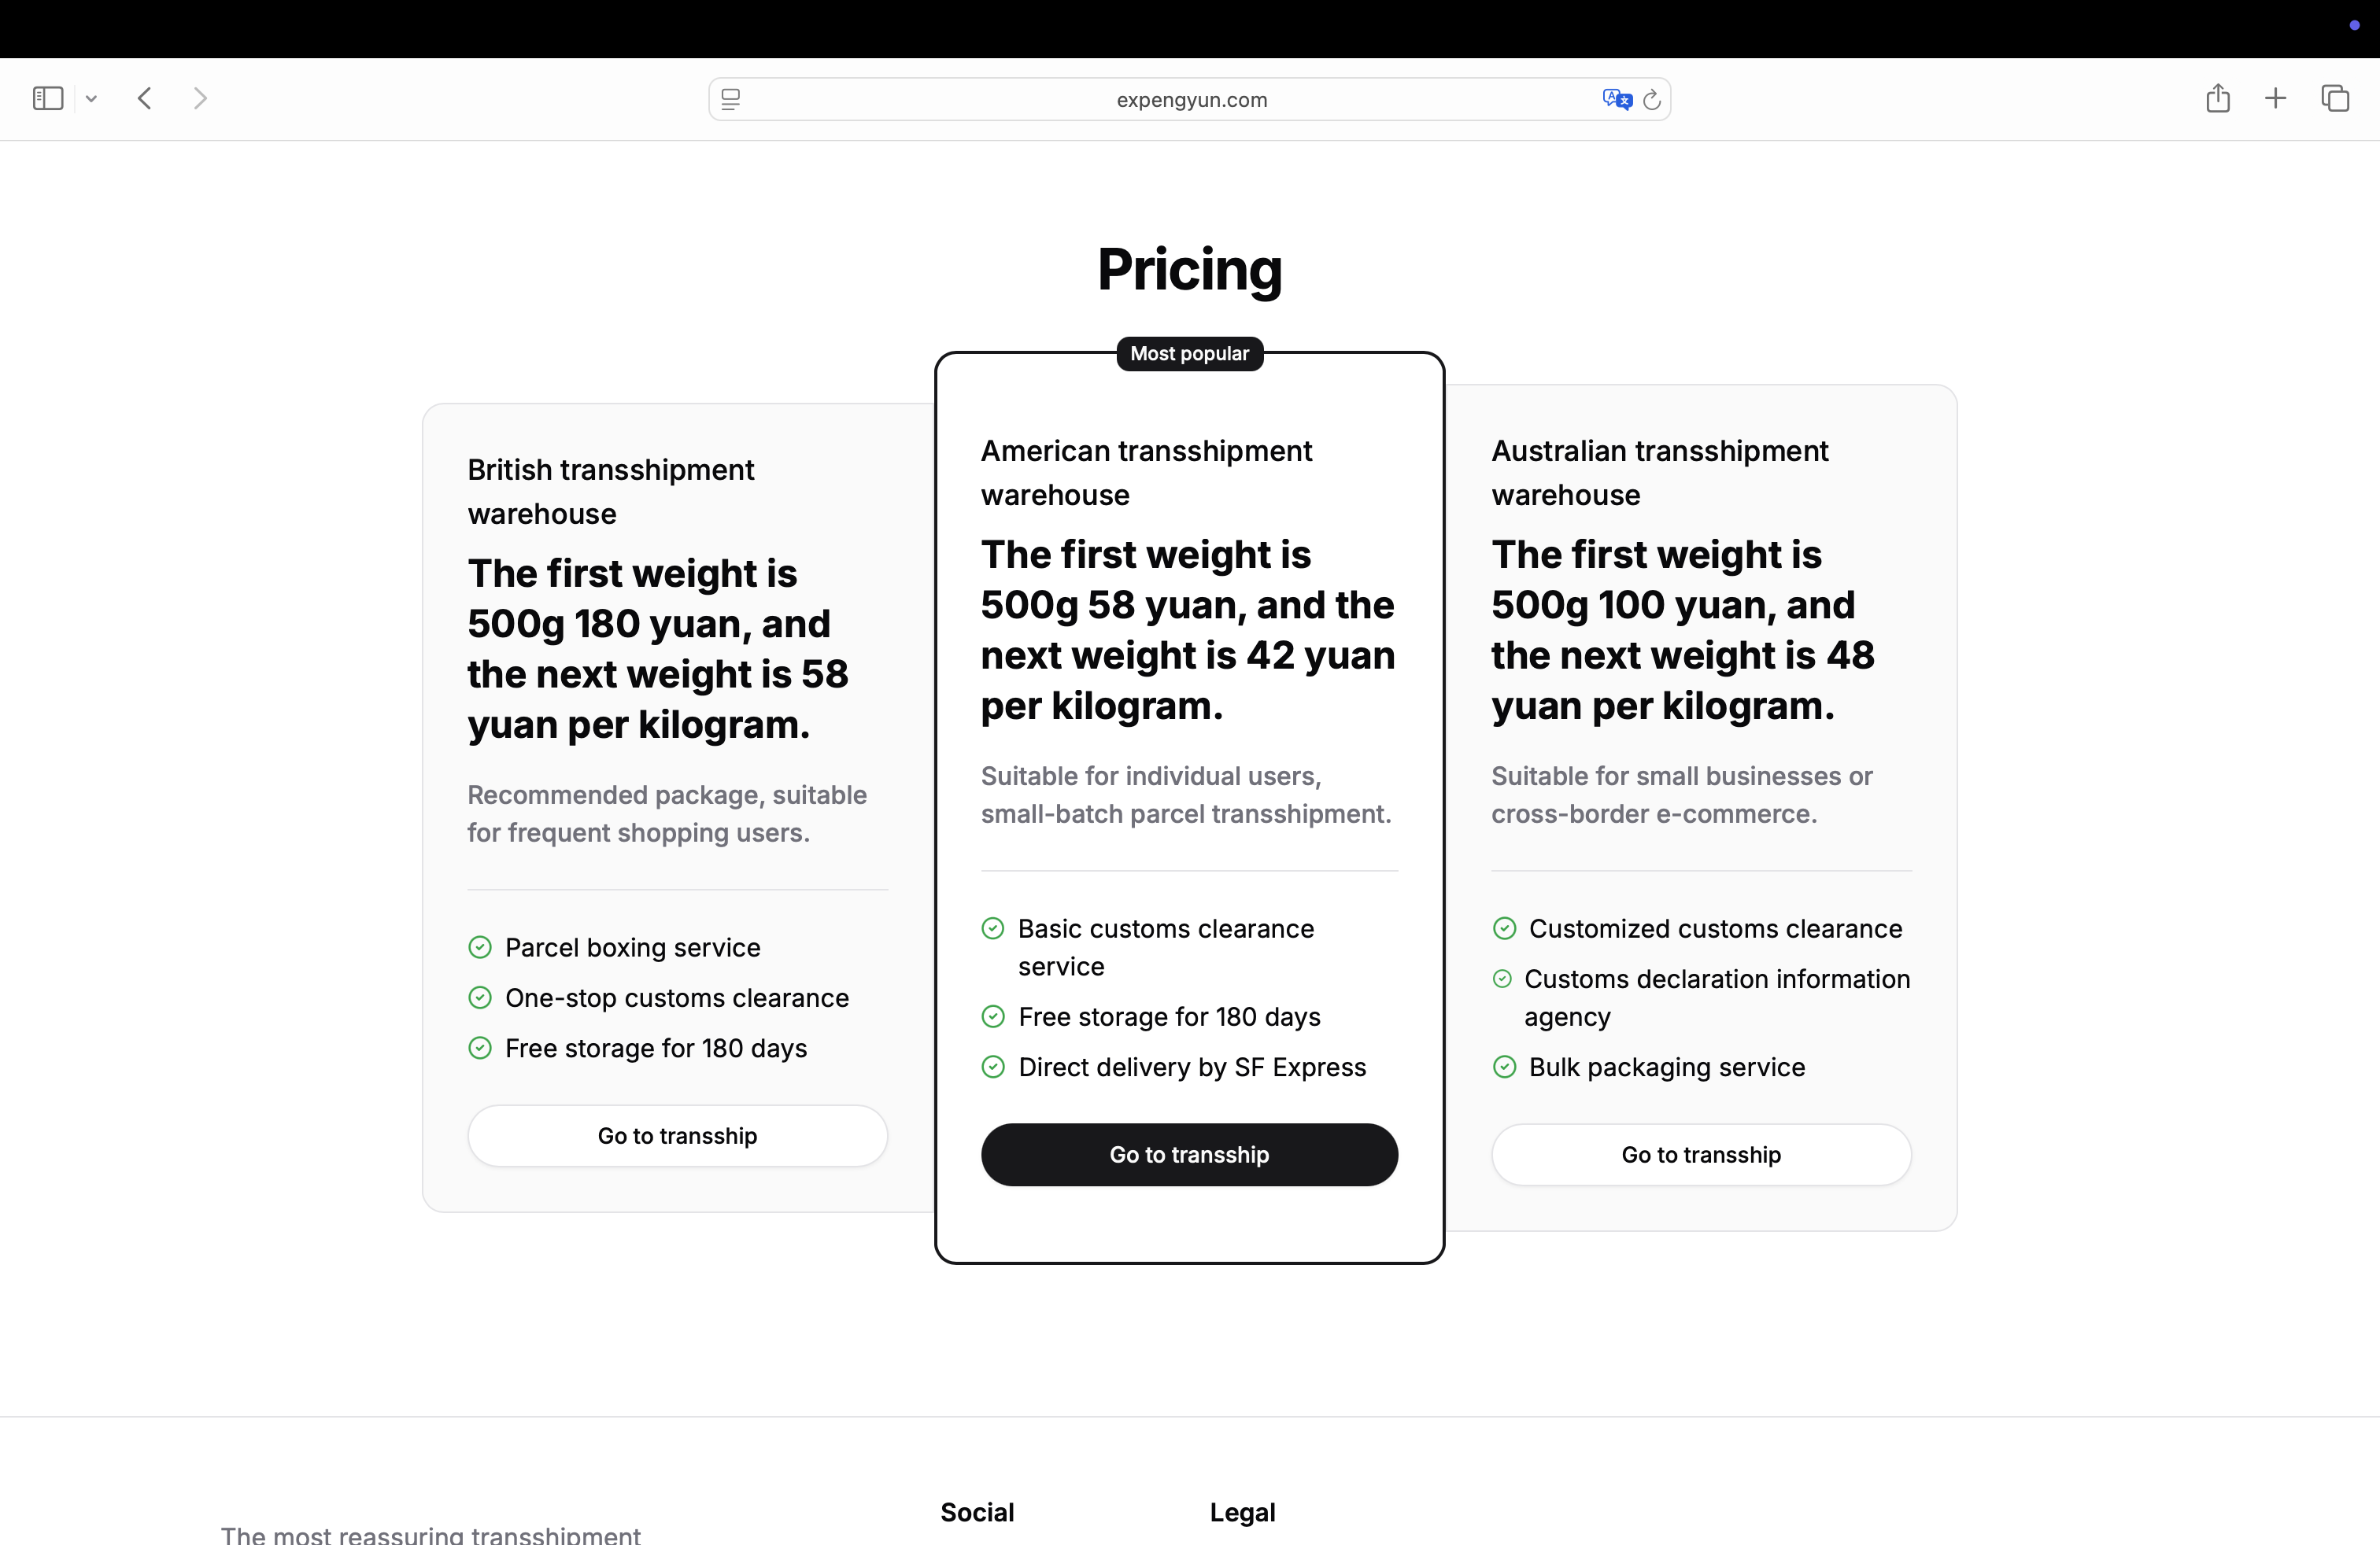The image size is (2380, 1545).
Task: Click the Social footer heading
Action: 977,1512
